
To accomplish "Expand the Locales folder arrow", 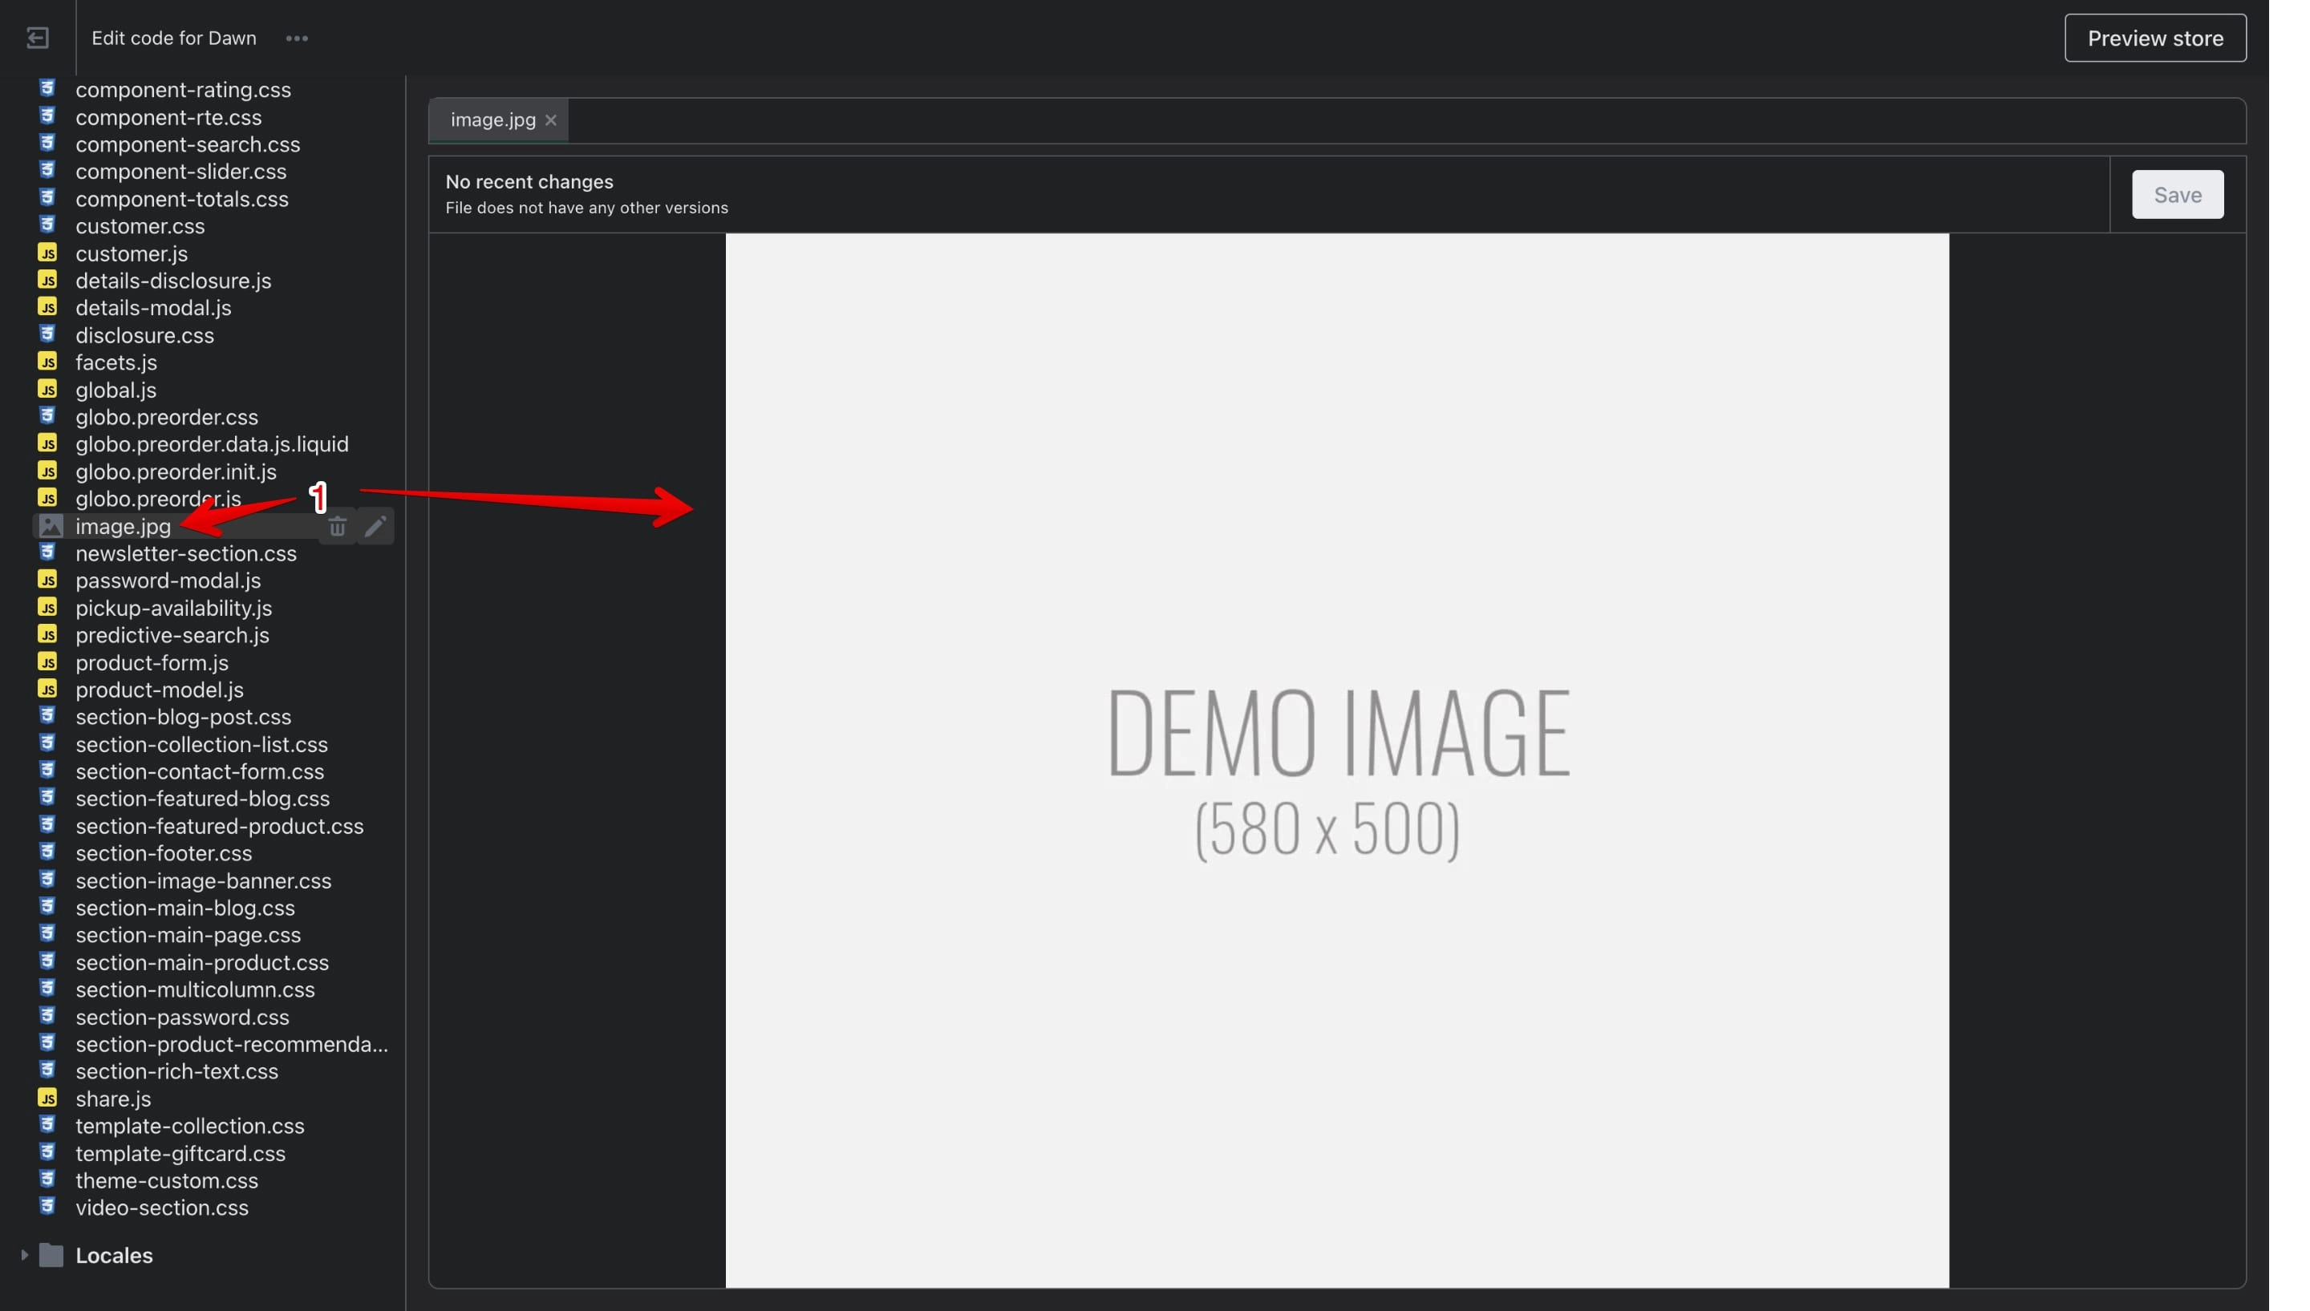I will click(x=23, y=1255).
